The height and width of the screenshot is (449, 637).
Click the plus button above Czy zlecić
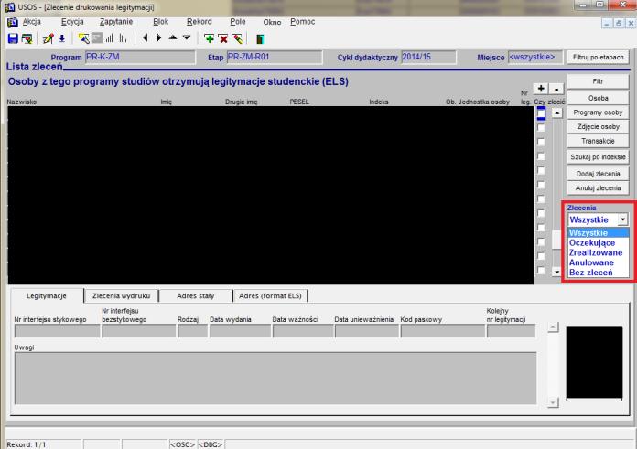click(541, 89)
